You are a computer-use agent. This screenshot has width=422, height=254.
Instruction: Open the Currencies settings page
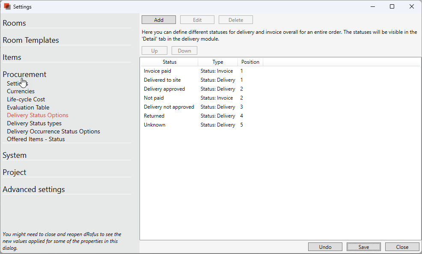coord(21,91)
